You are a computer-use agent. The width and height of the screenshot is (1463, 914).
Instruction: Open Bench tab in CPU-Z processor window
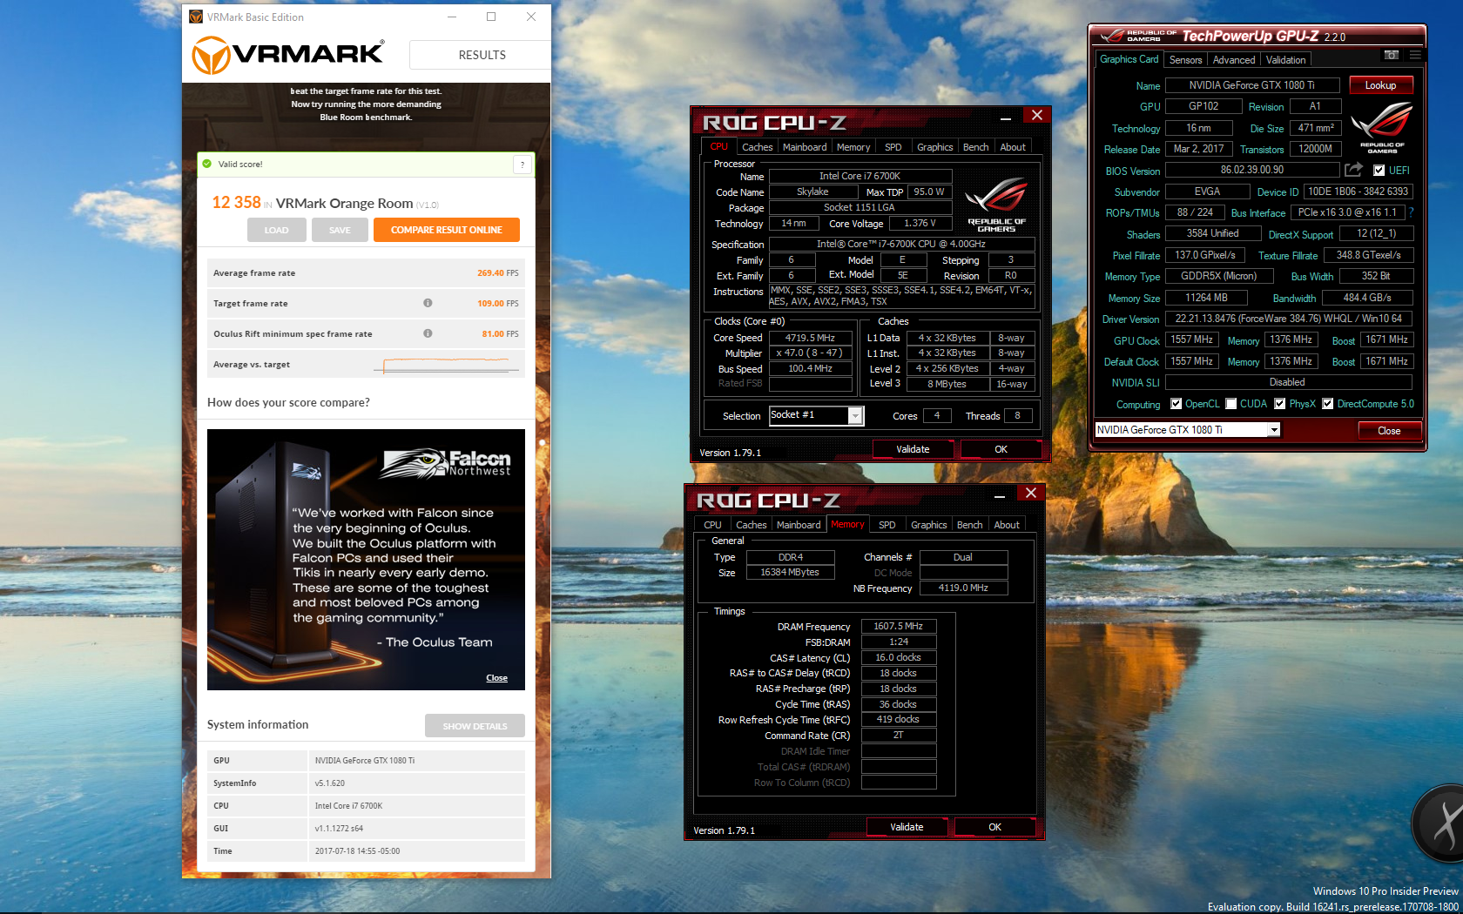tap(975, 147)
